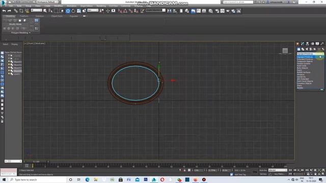Image resolution: width=326 pixels, height=183 pixels.
Task: Choose Extended Primitives from the list
Action: point(305,59)
